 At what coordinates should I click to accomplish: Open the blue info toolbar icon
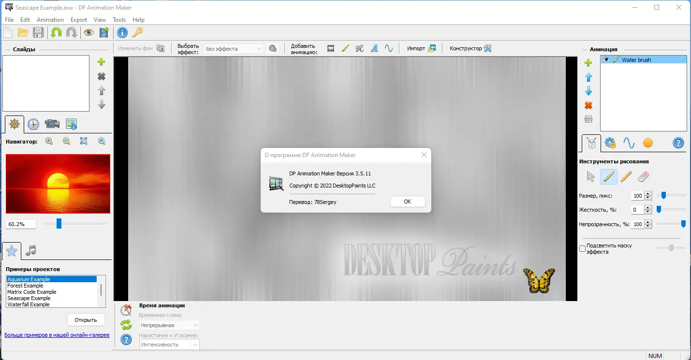tap(122, 32)
